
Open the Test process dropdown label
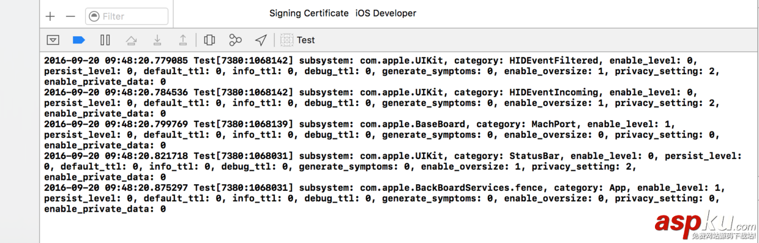[x=306, y=40]
